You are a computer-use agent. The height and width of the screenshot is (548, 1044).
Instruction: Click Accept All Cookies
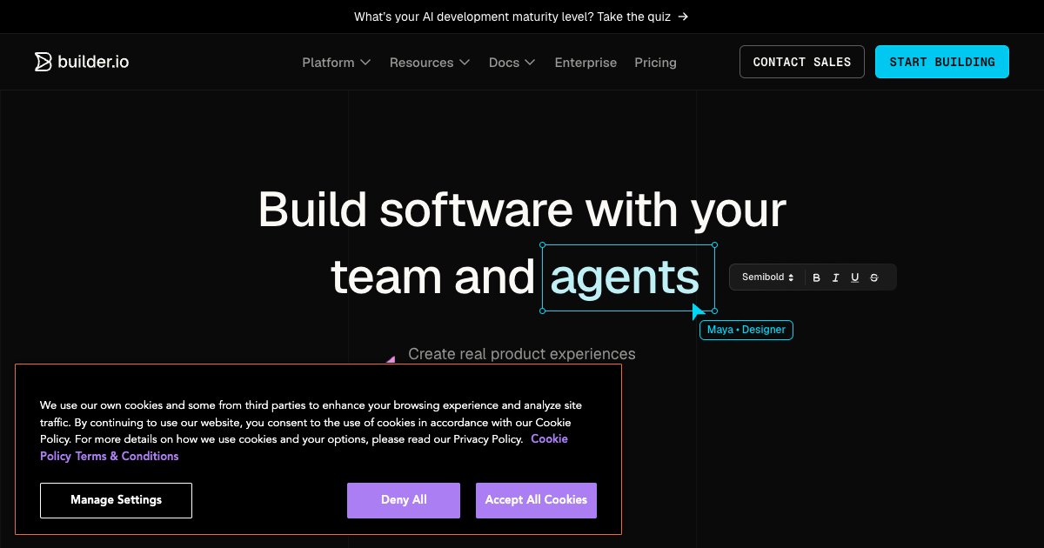pyautogui.click(x=536, y=500)
